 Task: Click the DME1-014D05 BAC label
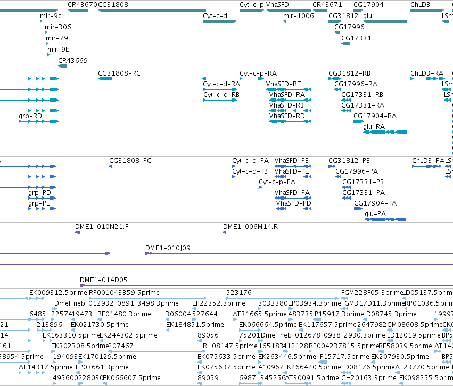point(103,280)
